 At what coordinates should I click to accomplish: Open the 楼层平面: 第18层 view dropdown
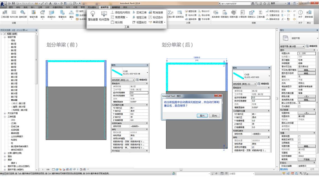(x=292, y=46)
